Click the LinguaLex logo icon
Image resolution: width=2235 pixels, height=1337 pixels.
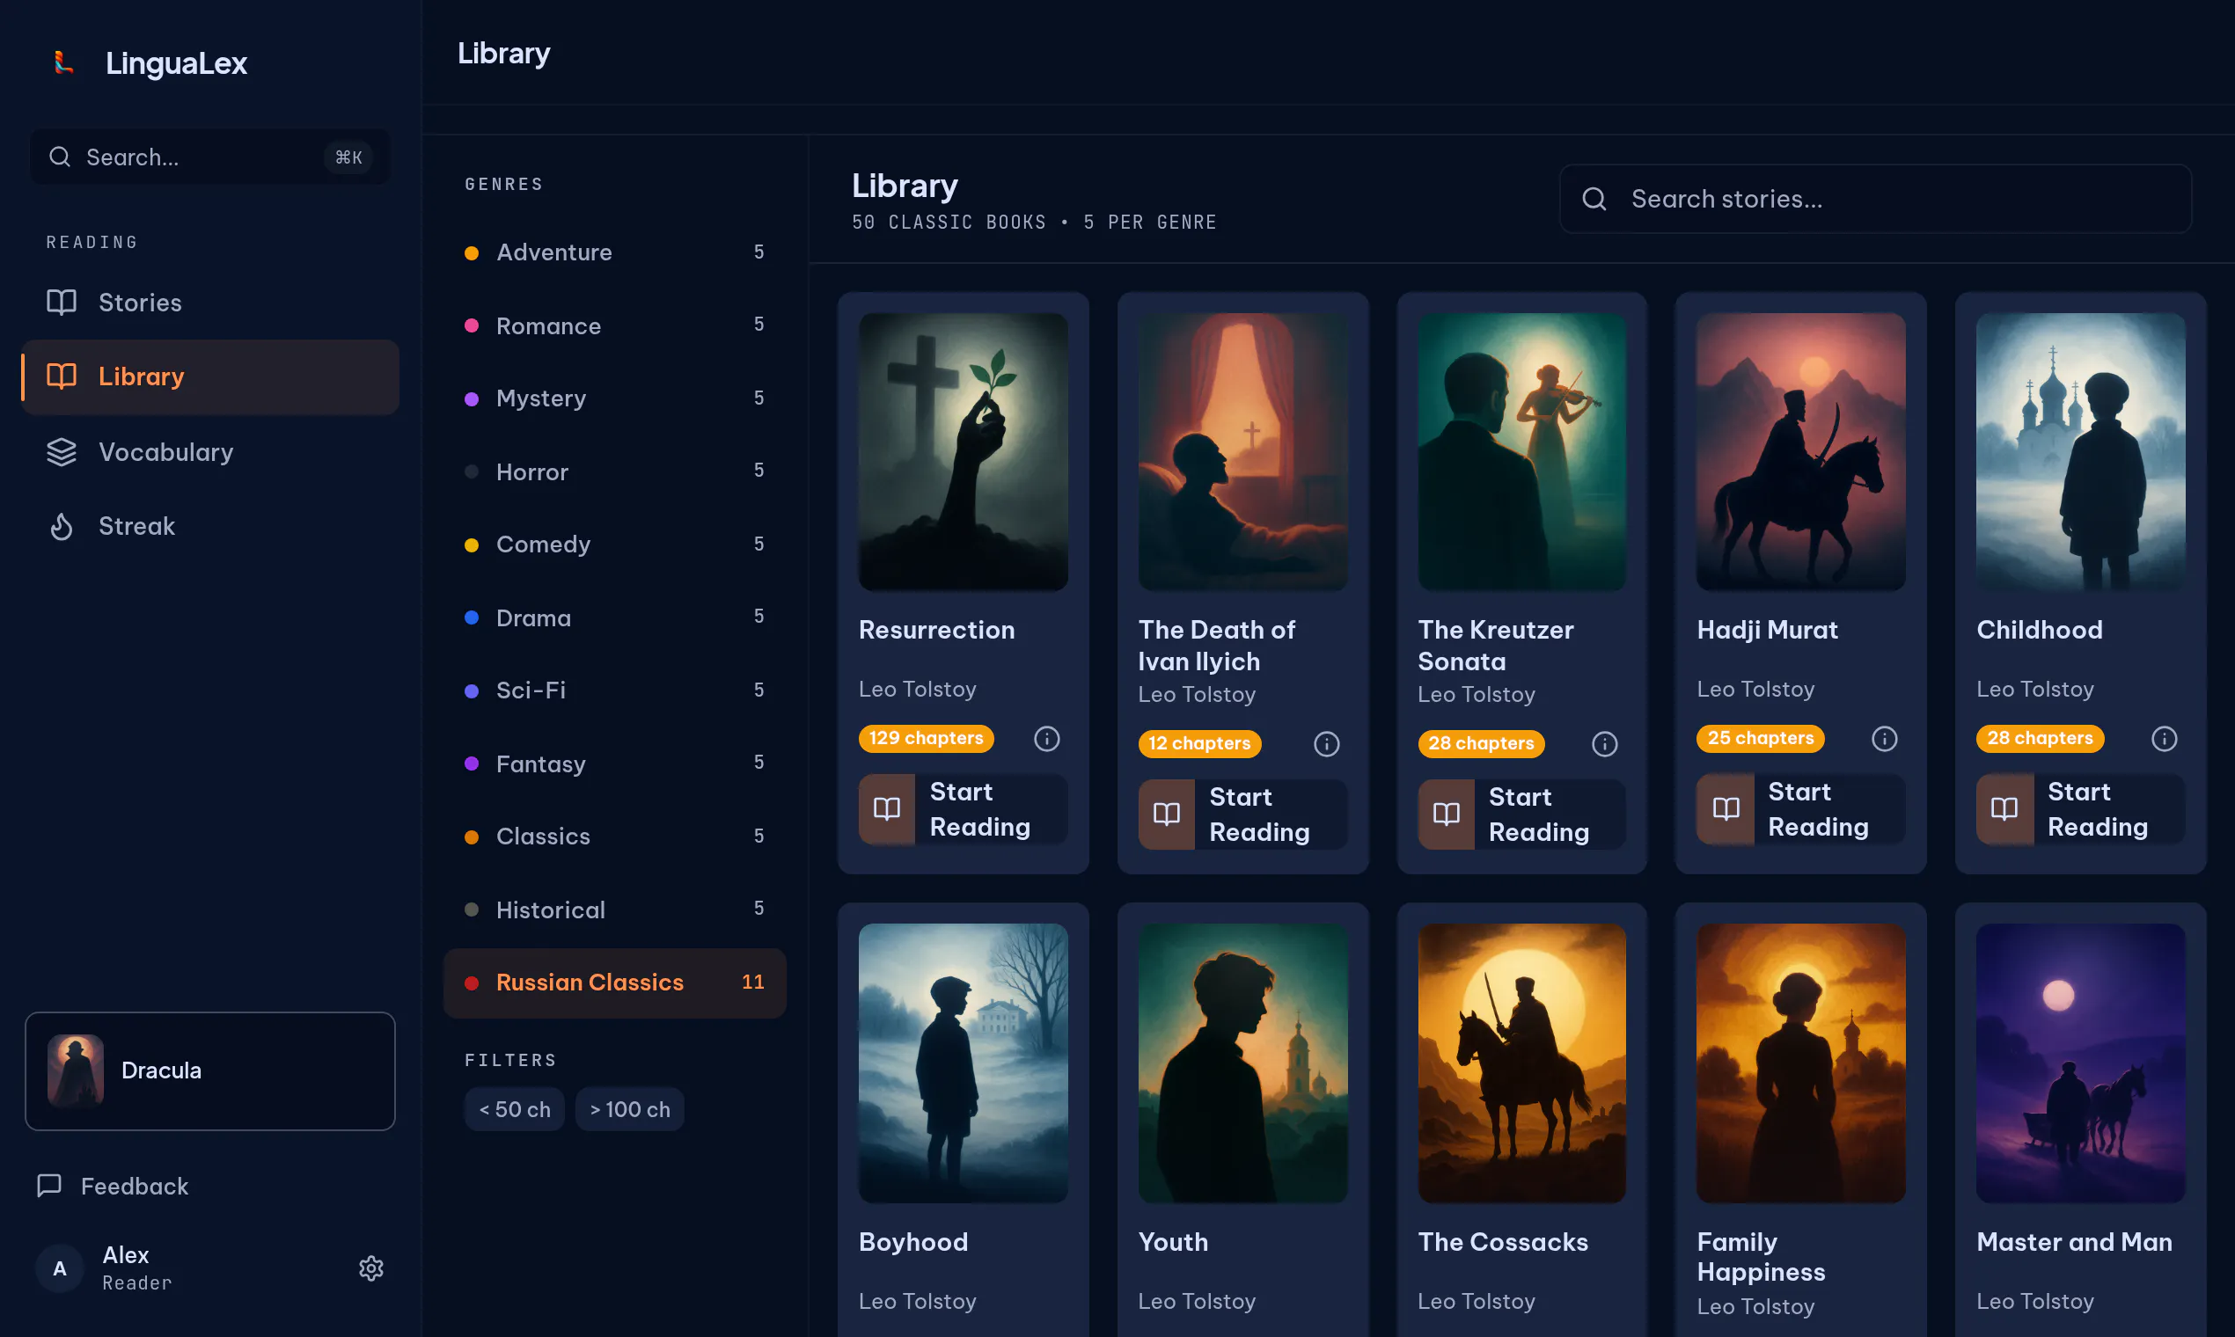(x=63, y=62)
